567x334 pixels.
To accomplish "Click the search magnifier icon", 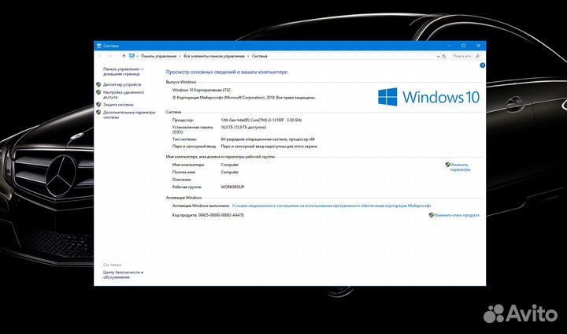I will [477, 57].
